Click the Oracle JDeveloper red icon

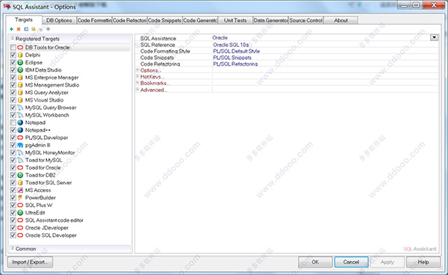click(20, 227)
